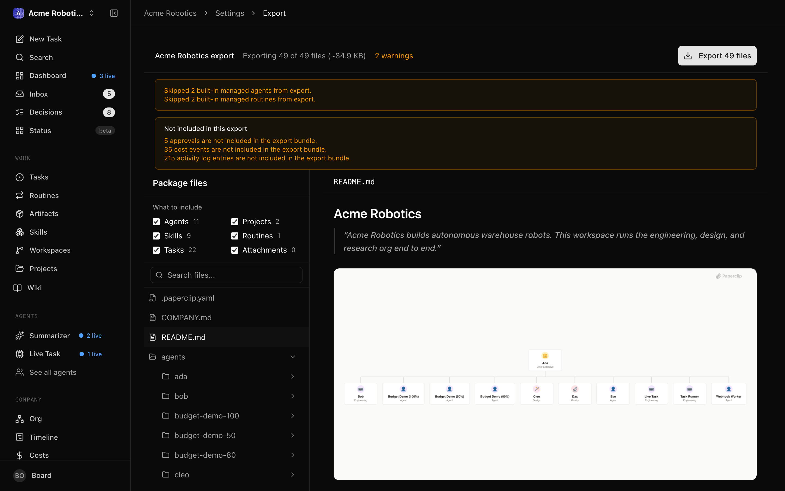Click the Tasks circle icon
Screen dimensions: 785x491
coord(20,177)
